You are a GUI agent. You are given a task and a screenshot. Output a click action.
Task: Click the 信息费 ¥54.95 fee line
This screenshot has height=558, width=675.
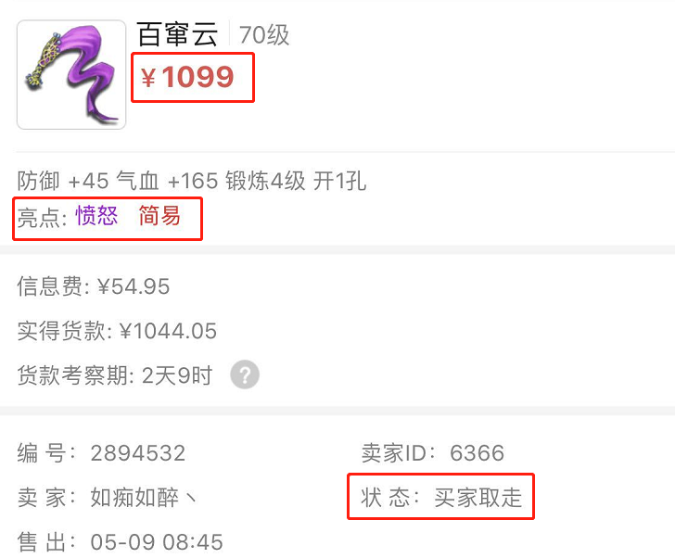click(x=94, y=286)
